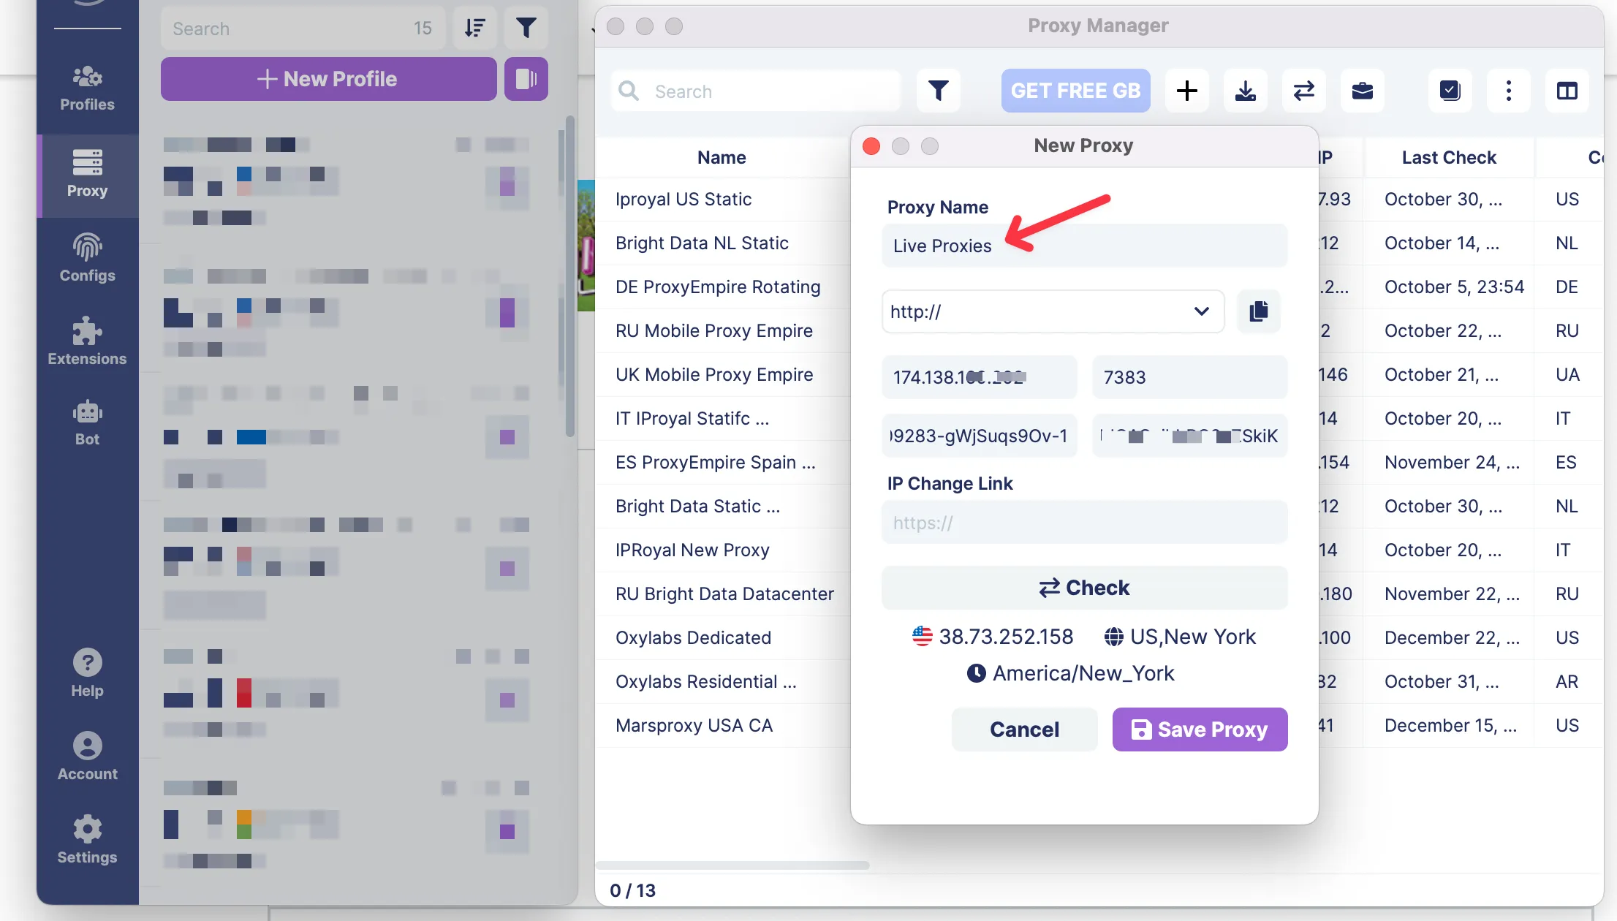Select the http:// protocol dropdown
The width and height of the screenshot is (1617, 921).
point(1048,311)
